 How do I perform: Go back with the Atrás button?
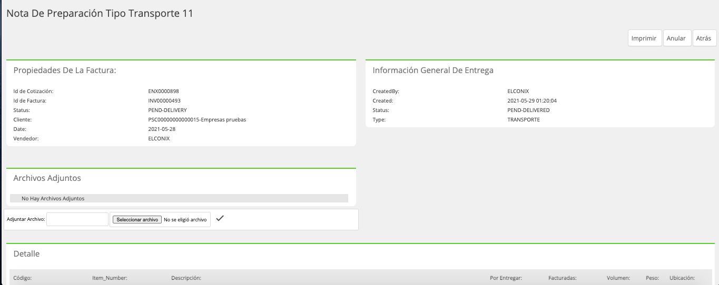704,38
